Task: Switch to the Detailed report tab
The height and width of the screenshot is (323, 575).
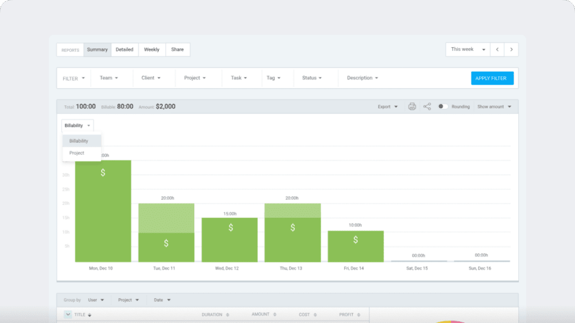Action: (125, 49)
